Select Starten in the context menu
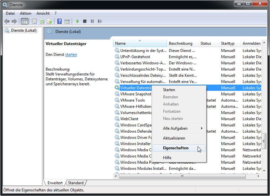Image resolution: width=270 pixels, height=196 pixels. click(x=169, y=90)
